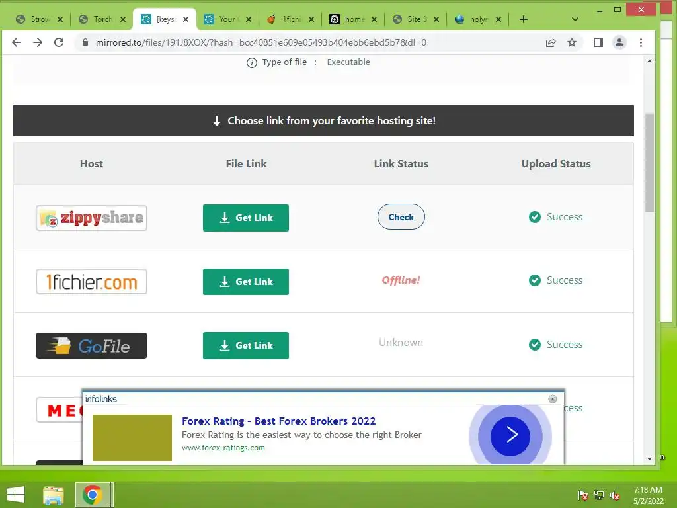Click the muted volume tray icon
The height and width of the screenshot is (508, 677).
[615, 495]
